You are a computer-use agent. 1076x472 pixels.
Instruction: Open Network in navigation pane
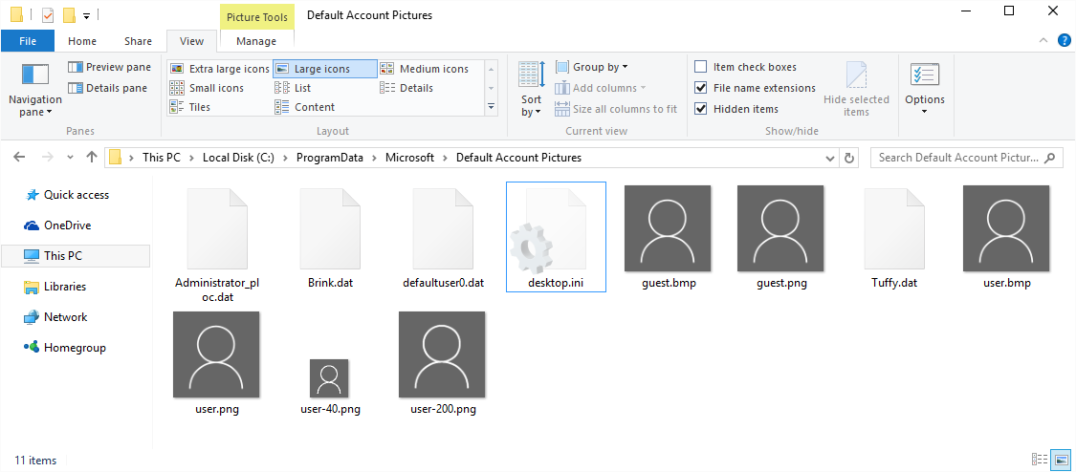[55, 317]
